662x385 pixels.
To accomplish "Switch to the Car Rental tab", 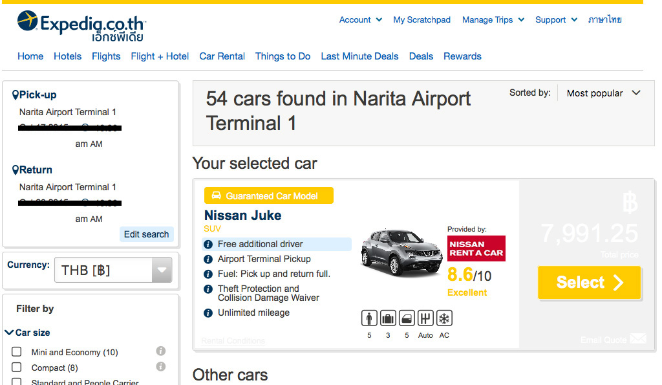I will coord(222,56).
